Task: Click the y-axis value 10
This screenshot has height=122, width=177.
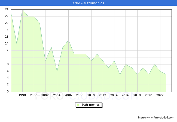Action: coord(7,57)
